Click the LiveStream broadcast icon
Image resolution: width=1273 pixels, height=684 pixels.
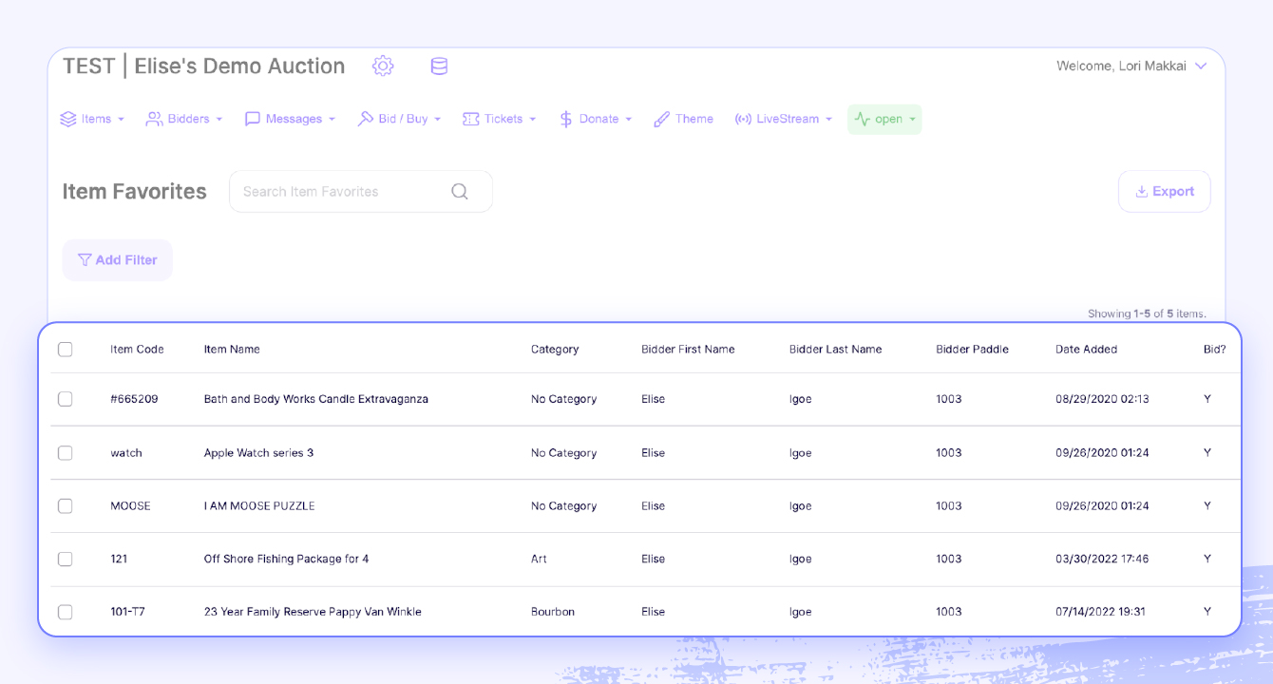coord(743,119)
